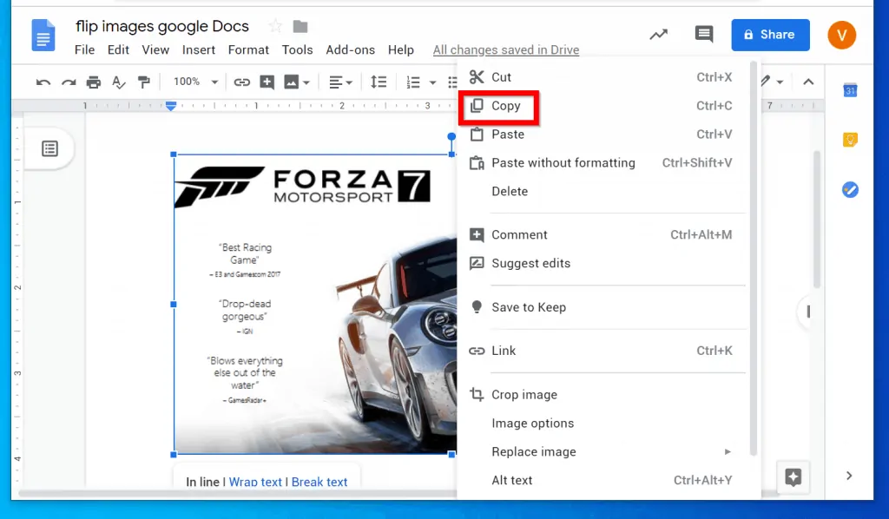The image size is (889, 519).
Task: Select the In line wrapping option
Action: point(202,482)
